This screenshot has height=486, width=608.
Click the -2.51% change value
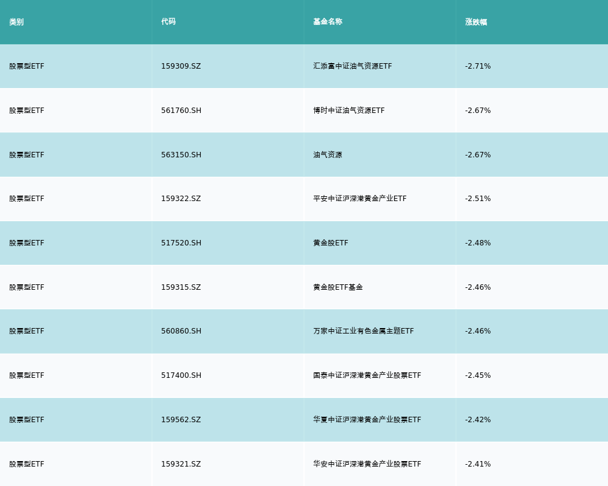coord(478,199)
